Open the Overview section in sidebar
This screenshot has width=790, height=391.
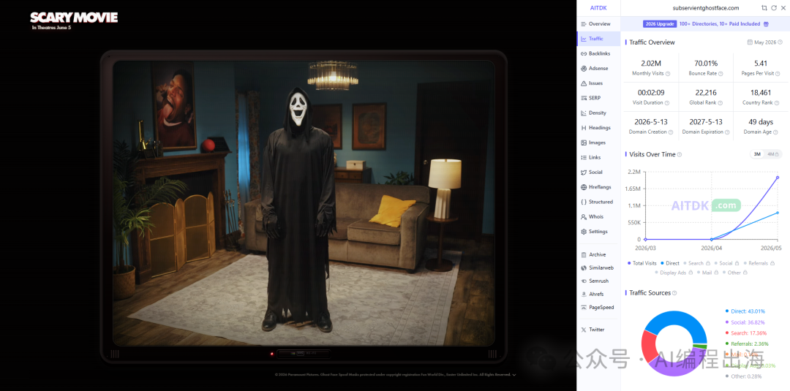(598, 23)
